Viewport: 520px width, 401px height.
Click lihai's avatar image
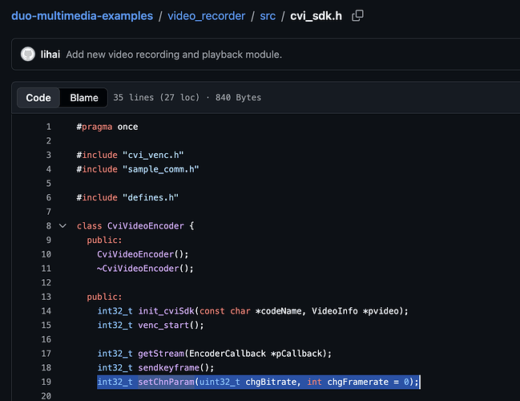(28, 54)
